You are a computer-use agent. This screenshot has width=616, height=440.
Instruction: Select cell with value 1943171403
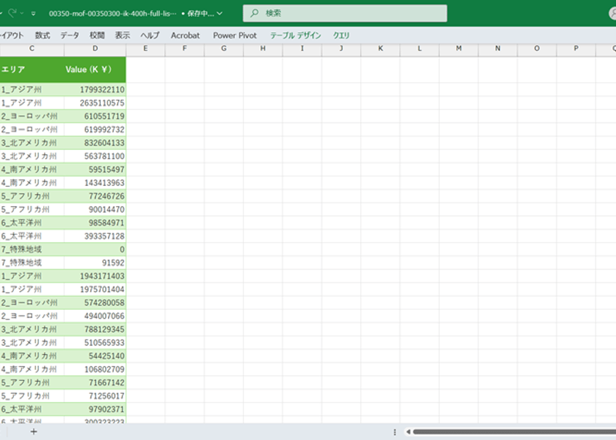pyautogui.click(x=95, y=276)
